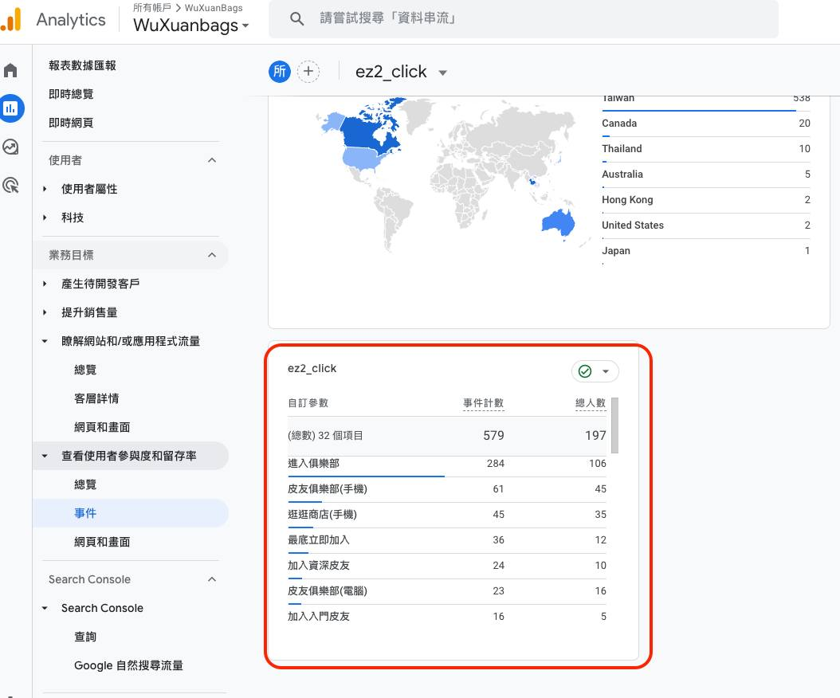Collapse the 使用者 section chevron
Image resolution: width=840 pixels, height=698 pixels.
[x=212, y=160]
